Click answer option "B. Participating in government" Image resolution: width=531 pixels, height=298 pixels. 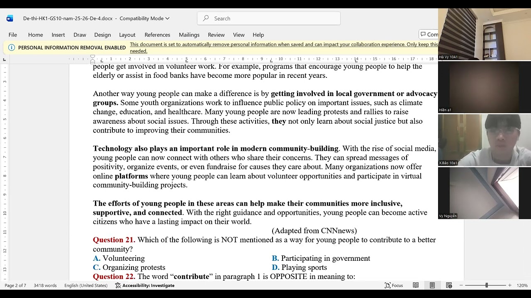(x=321, y=258)
